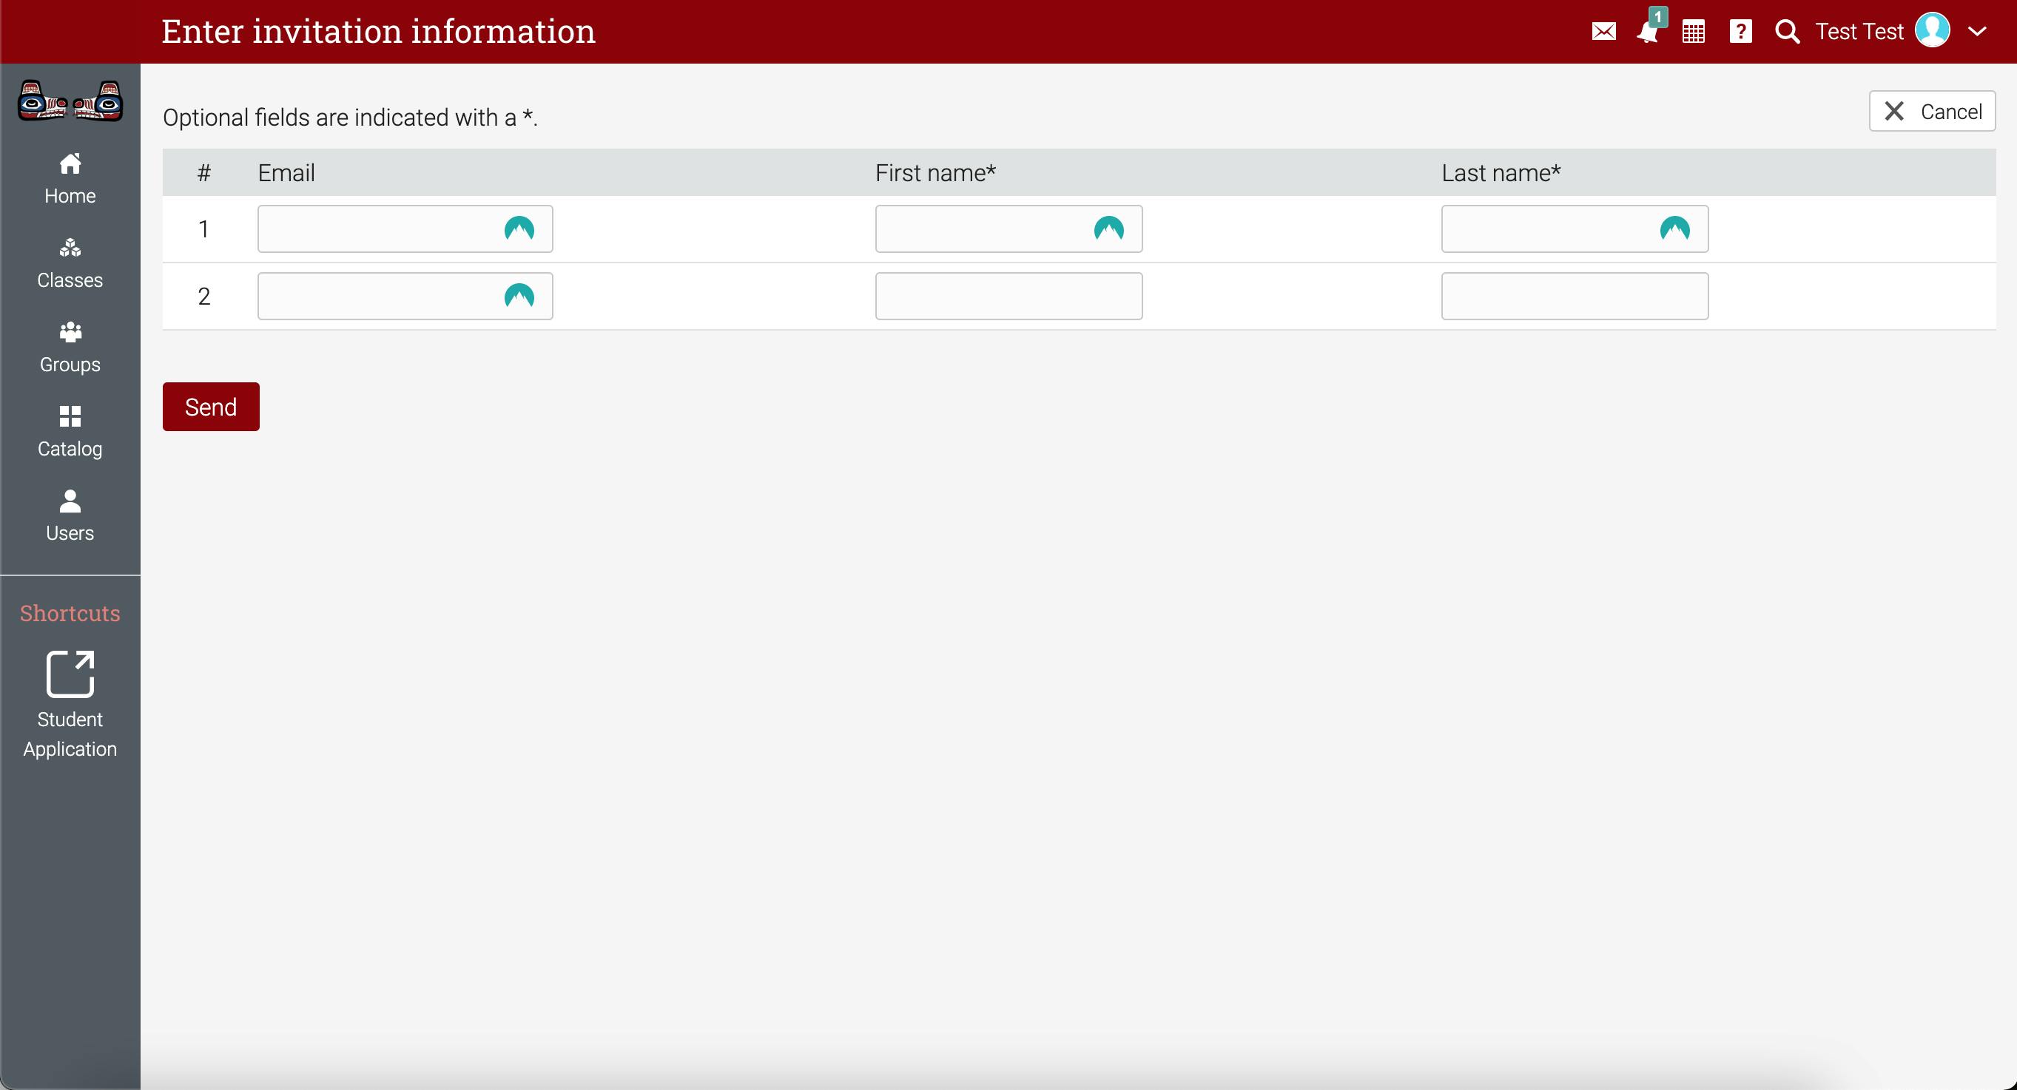The height and width of the screenshot is (1090, 2017).
Task: Open Users in left navigation
Action: (x=70, y=515)
